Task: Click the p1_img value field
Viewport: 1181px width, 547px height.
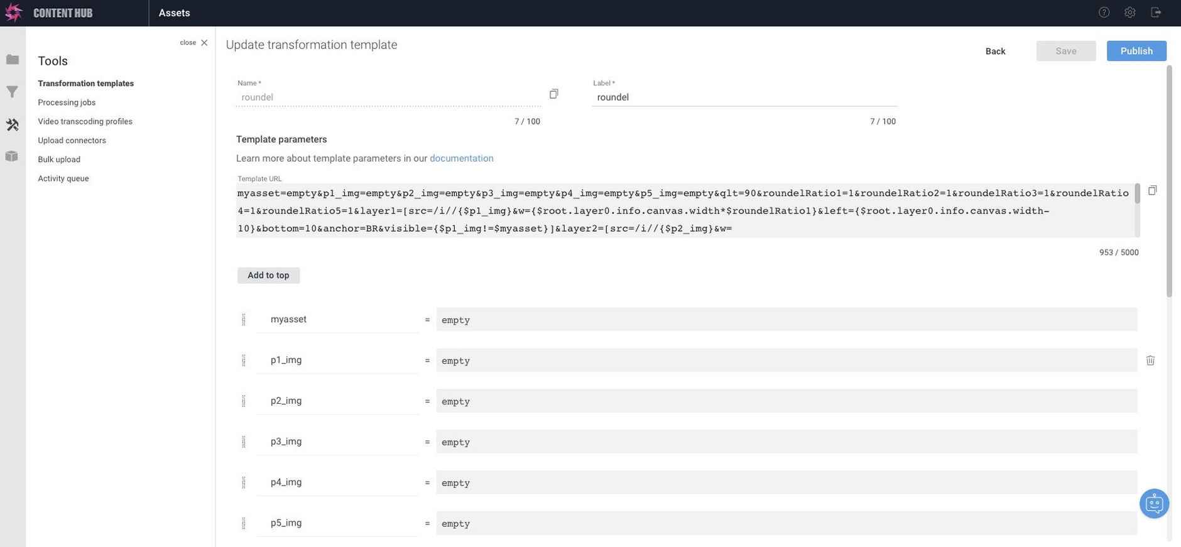Action: click(x=786, y=360)
